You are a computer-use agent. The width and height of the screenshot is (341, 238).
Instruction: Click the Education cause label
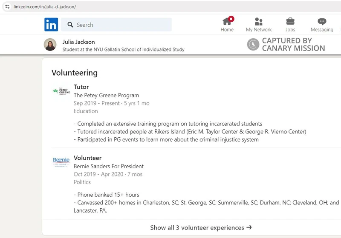point(86,111)
